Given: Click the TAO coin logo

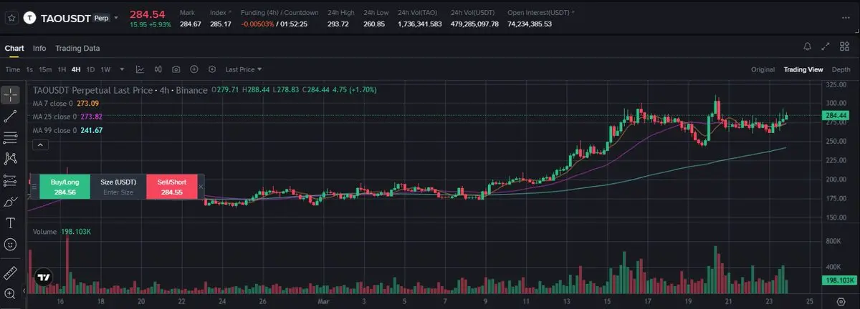Looking at the screenshot, I should click(30, 17).
